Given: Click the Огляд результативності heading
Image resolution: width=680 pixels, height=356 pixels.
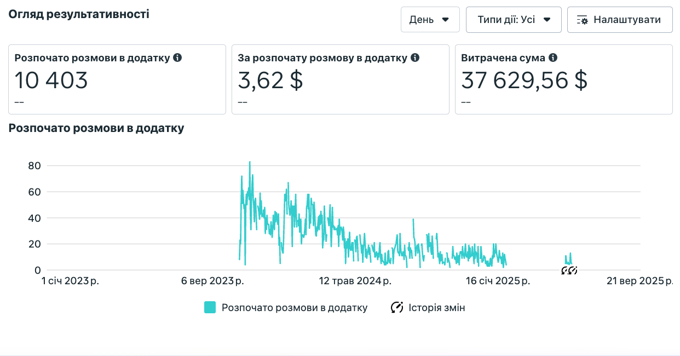Looking at the screenshot, I should (x=79, y=14).
